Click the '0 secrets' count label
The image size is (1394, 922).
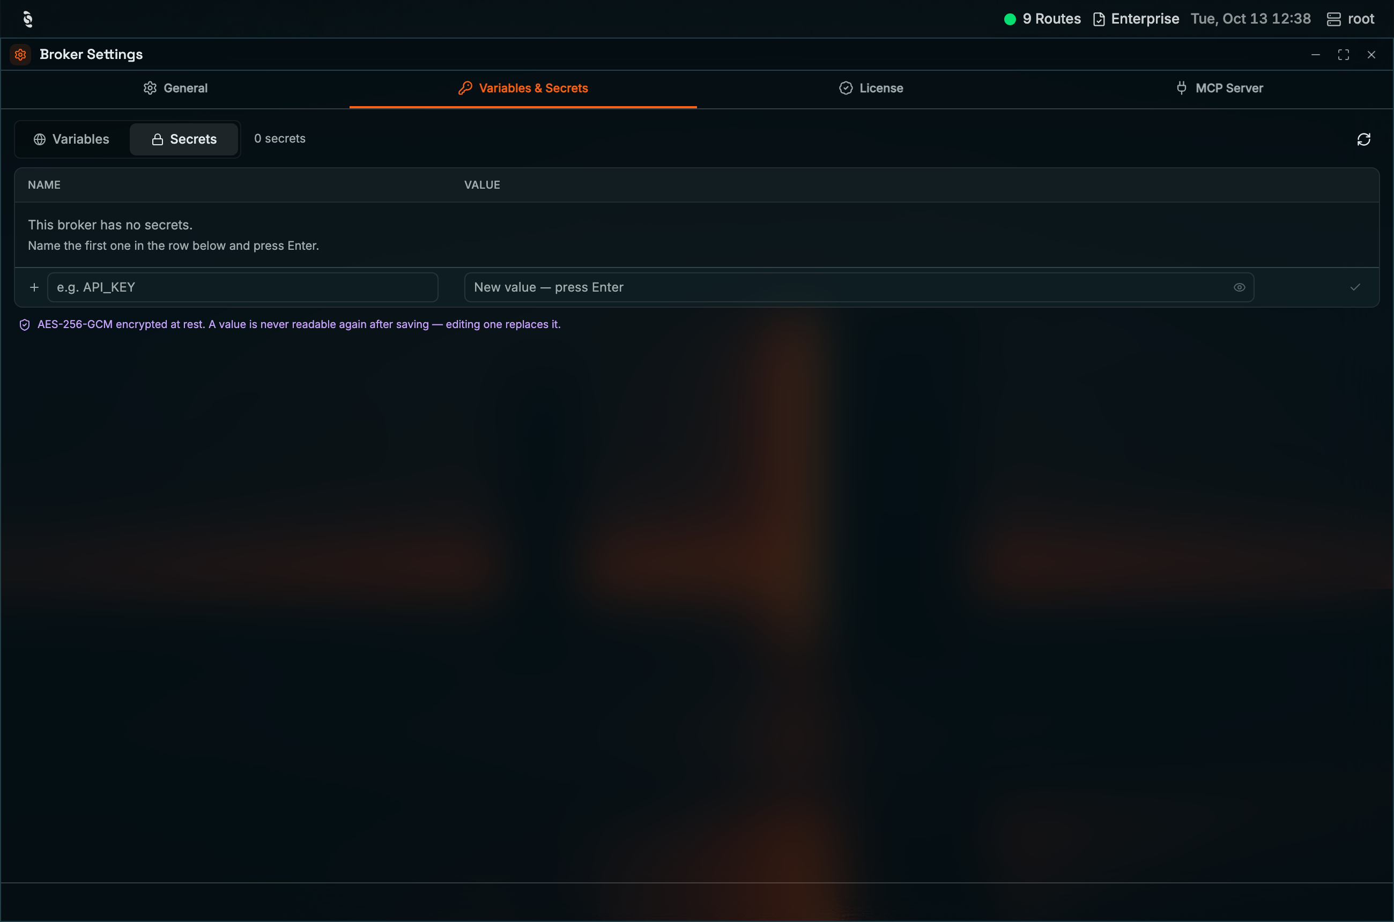279,139
